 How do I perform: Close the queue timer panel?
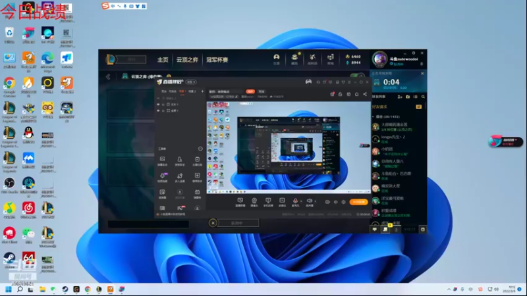pyautogui.click(x=422, y=73)
